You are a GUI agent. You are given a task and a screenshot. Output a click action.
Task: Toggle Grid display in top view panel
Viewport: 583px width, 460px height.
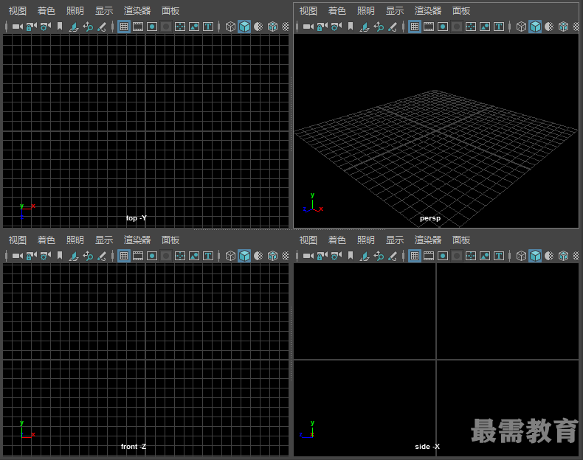coord(124,27)
